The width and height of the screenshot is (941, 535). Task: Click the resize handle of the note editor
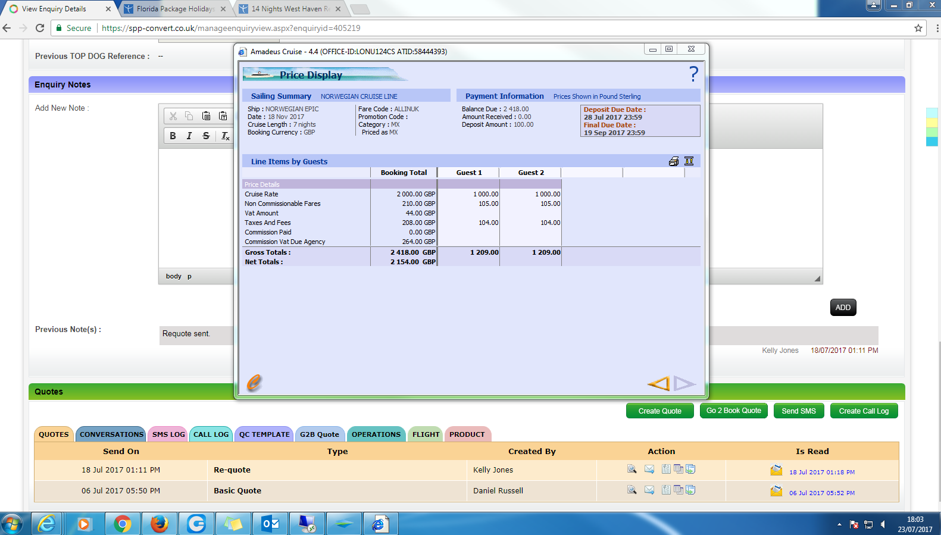point(817,279)
